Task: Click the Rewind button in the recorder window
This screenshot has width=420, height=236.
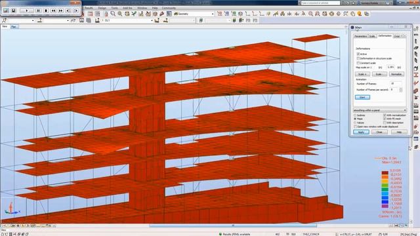Action: (53, 10)
